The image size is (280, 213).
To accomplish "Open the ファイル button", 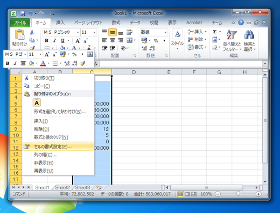I will tap(20, 23).
